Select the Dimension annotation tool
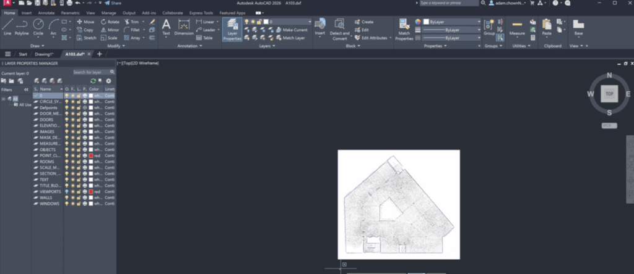The height and width of the screenshot is (274, 634). coord(184,27)
